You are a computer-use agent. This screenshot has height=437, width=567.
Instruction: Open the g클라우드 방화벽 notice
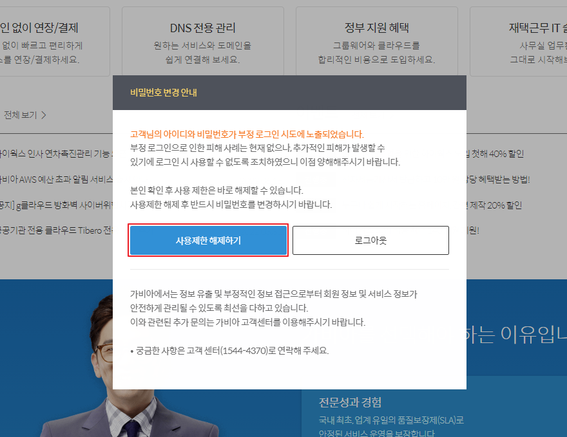57,205
